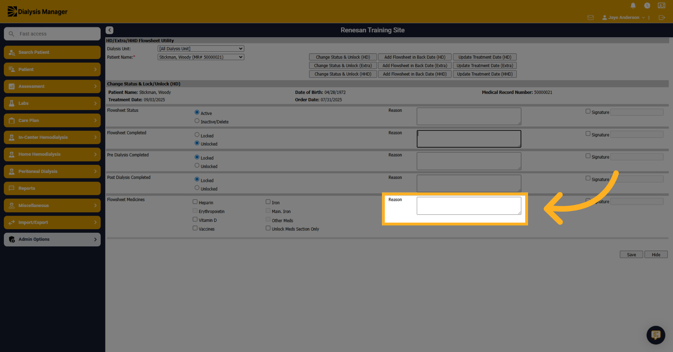673x352 pixels.
Task: Open the Miscellaneous menu item
Action: (52, 205)
